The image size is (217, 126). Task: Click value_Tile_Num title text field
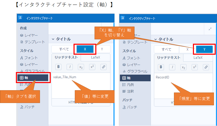click(81, 86)
